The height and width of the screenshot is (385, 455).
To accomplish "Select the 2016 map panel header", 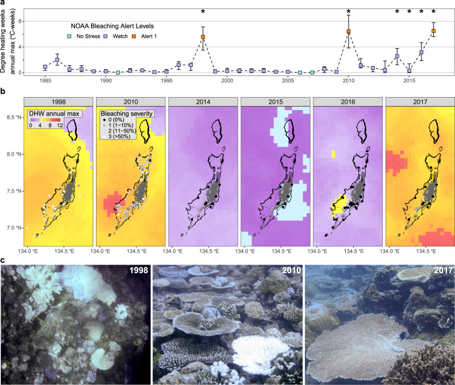I will point(348,102).
